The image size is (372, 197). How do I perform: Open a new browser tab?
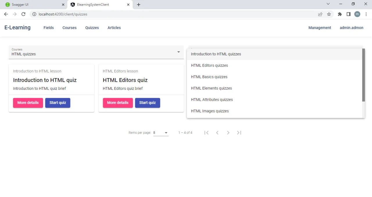(x=139, y=5)
